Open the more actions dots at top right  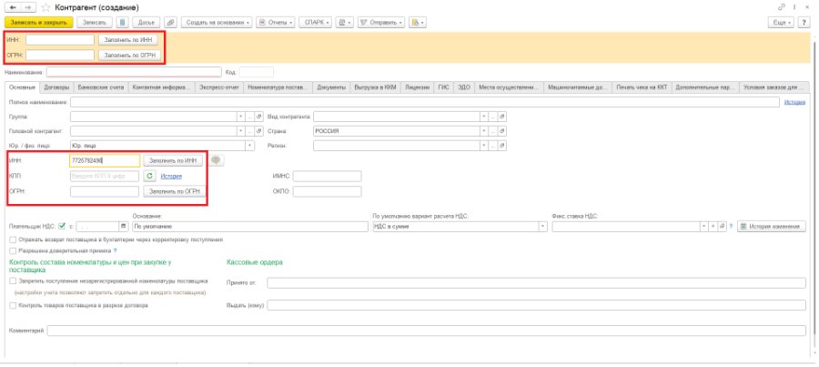tap(794, 7)
